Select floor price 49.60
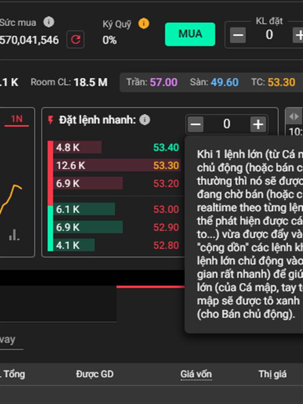This screenshot has width=303, height=404. [225, 82]
